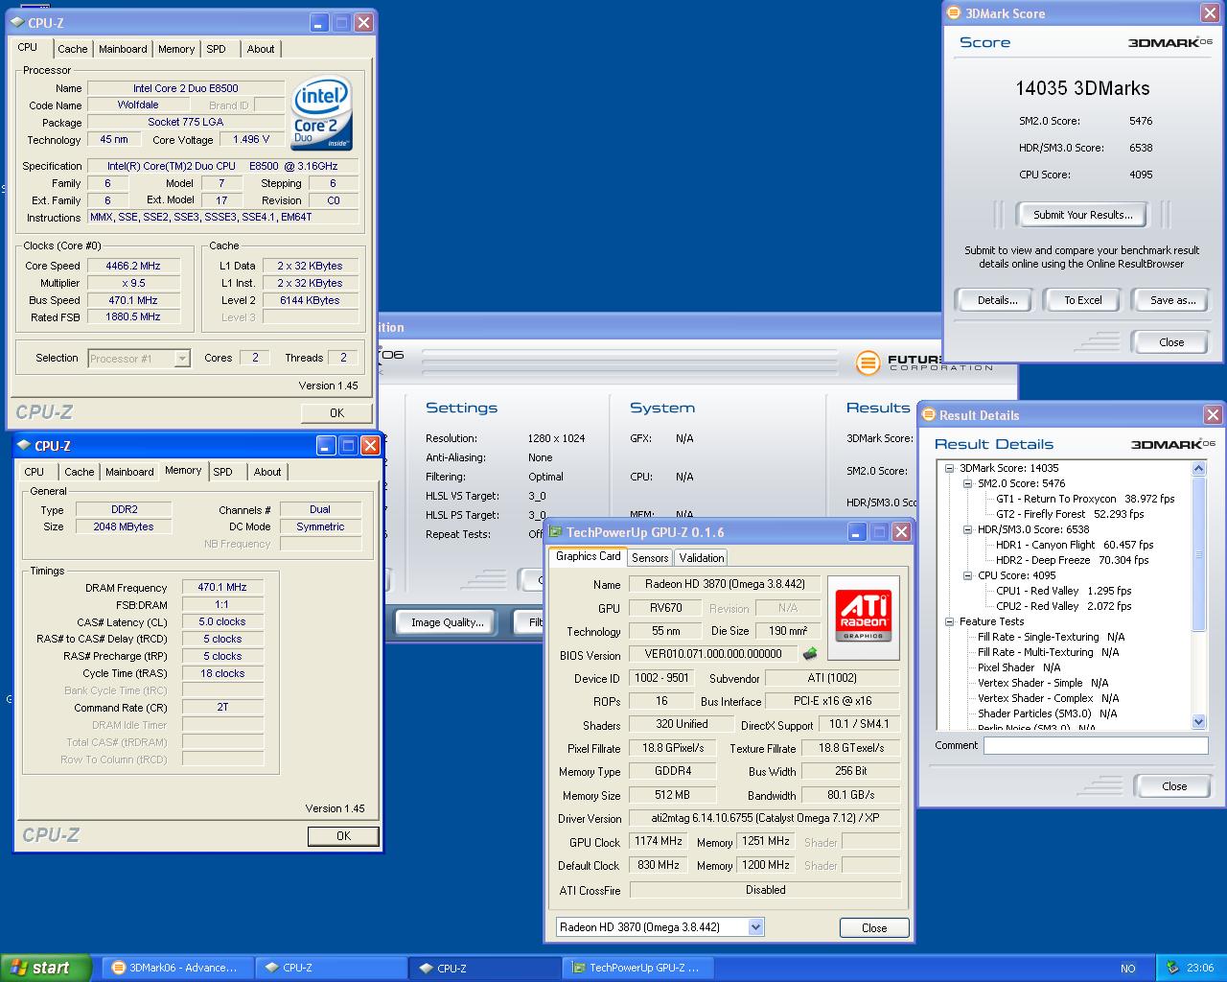Close the Result Details window with X

[x=1213, y=415]
